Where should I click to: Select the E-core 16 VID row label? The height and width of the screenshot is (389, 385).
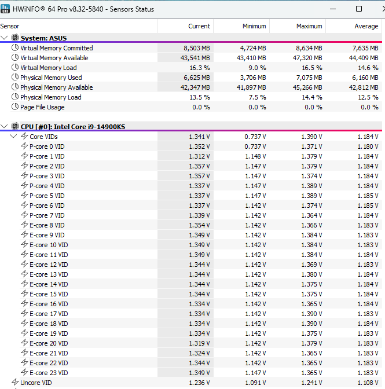coord(49,304)
